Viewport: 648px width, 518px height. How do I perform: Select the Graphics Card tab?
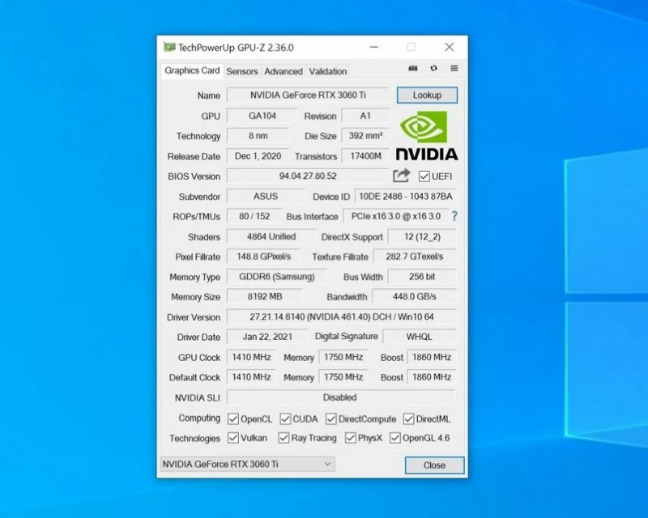192,70
